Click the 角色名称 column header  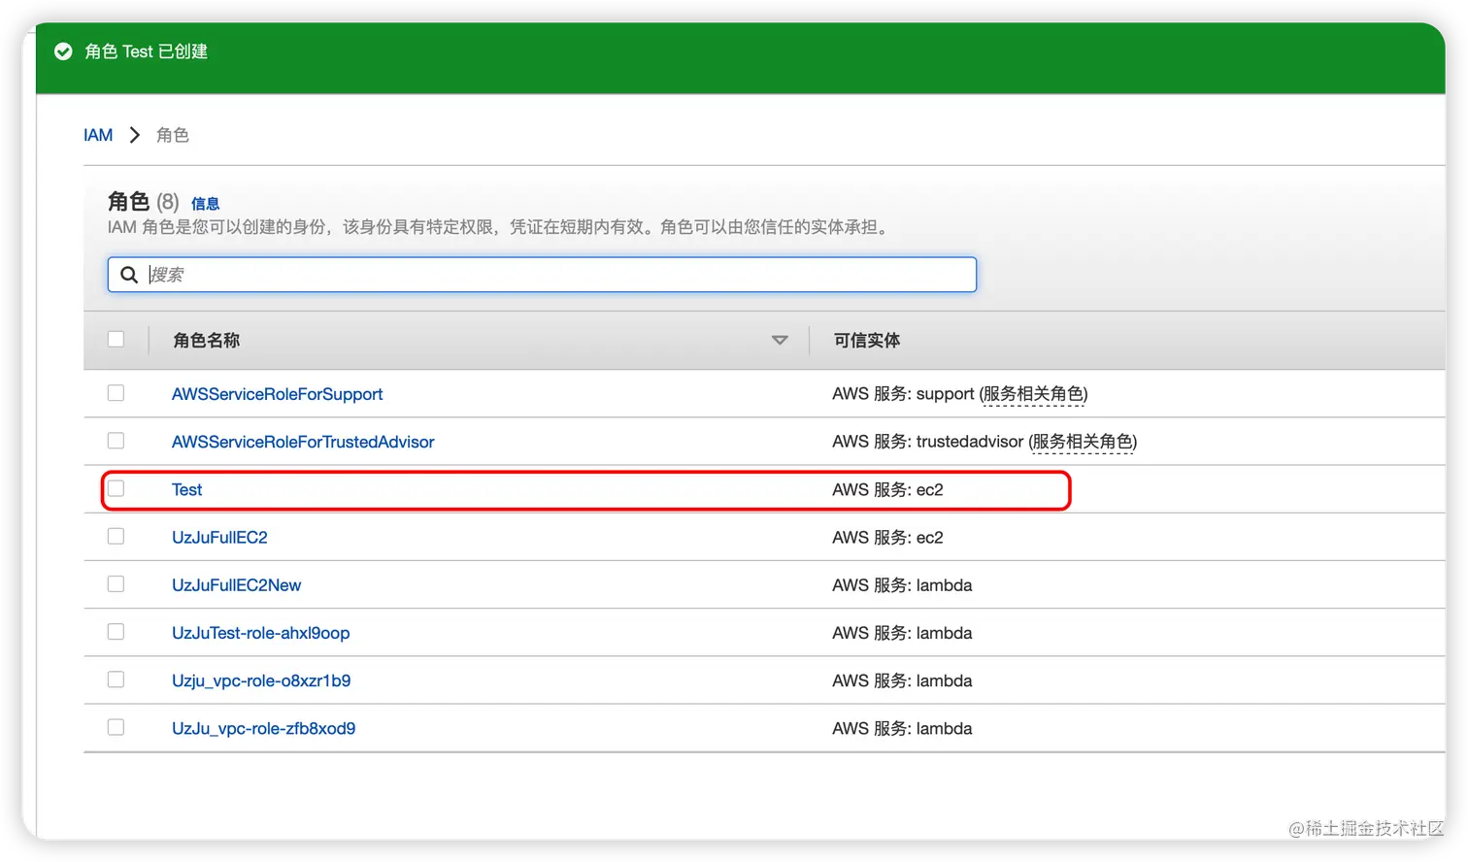pyautogui.click(x=206, y=341)
